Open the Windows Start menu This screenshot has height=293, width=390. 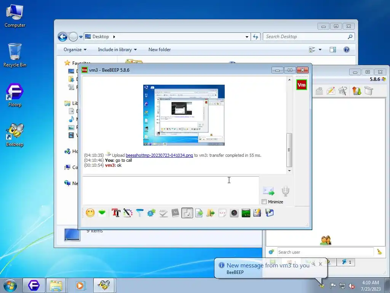(10, 285)
